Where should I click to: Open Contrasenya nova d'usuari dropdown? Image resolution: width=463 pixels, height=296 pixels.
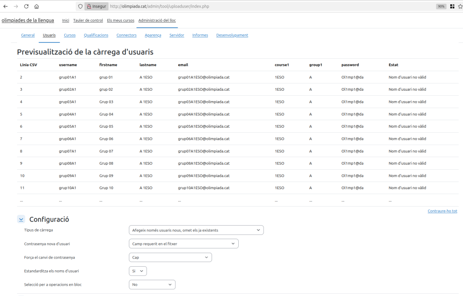point(183,244)
